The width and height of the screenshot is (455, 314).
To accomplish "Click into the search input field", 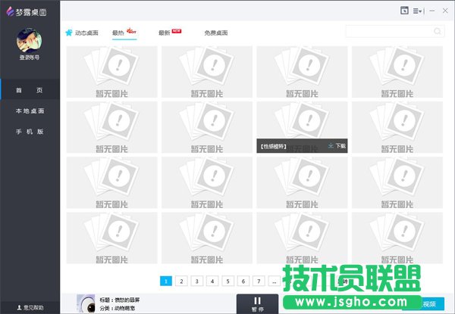I will point(388,32).
